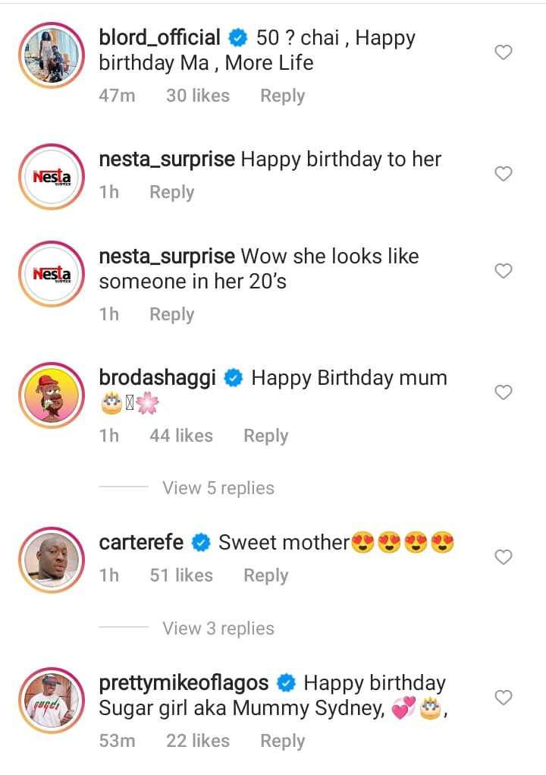The height and width of the screenshot is (775, 546).
Task: Expand 'View 5 replies' under brodashaggi
Action: [218, 488]
